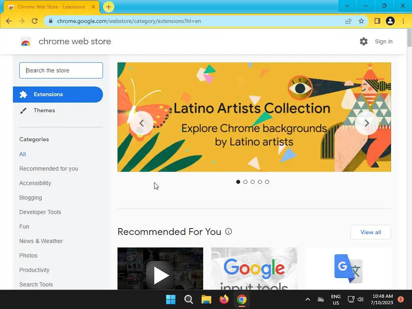Click the address bar URL
Viewport: 412px width, 309px height.
tap(129, 21)
